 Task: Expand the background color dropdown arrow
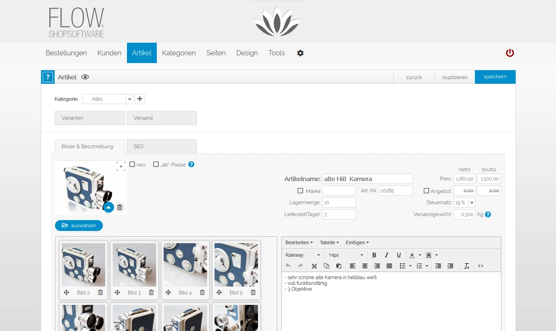[437, 255]
